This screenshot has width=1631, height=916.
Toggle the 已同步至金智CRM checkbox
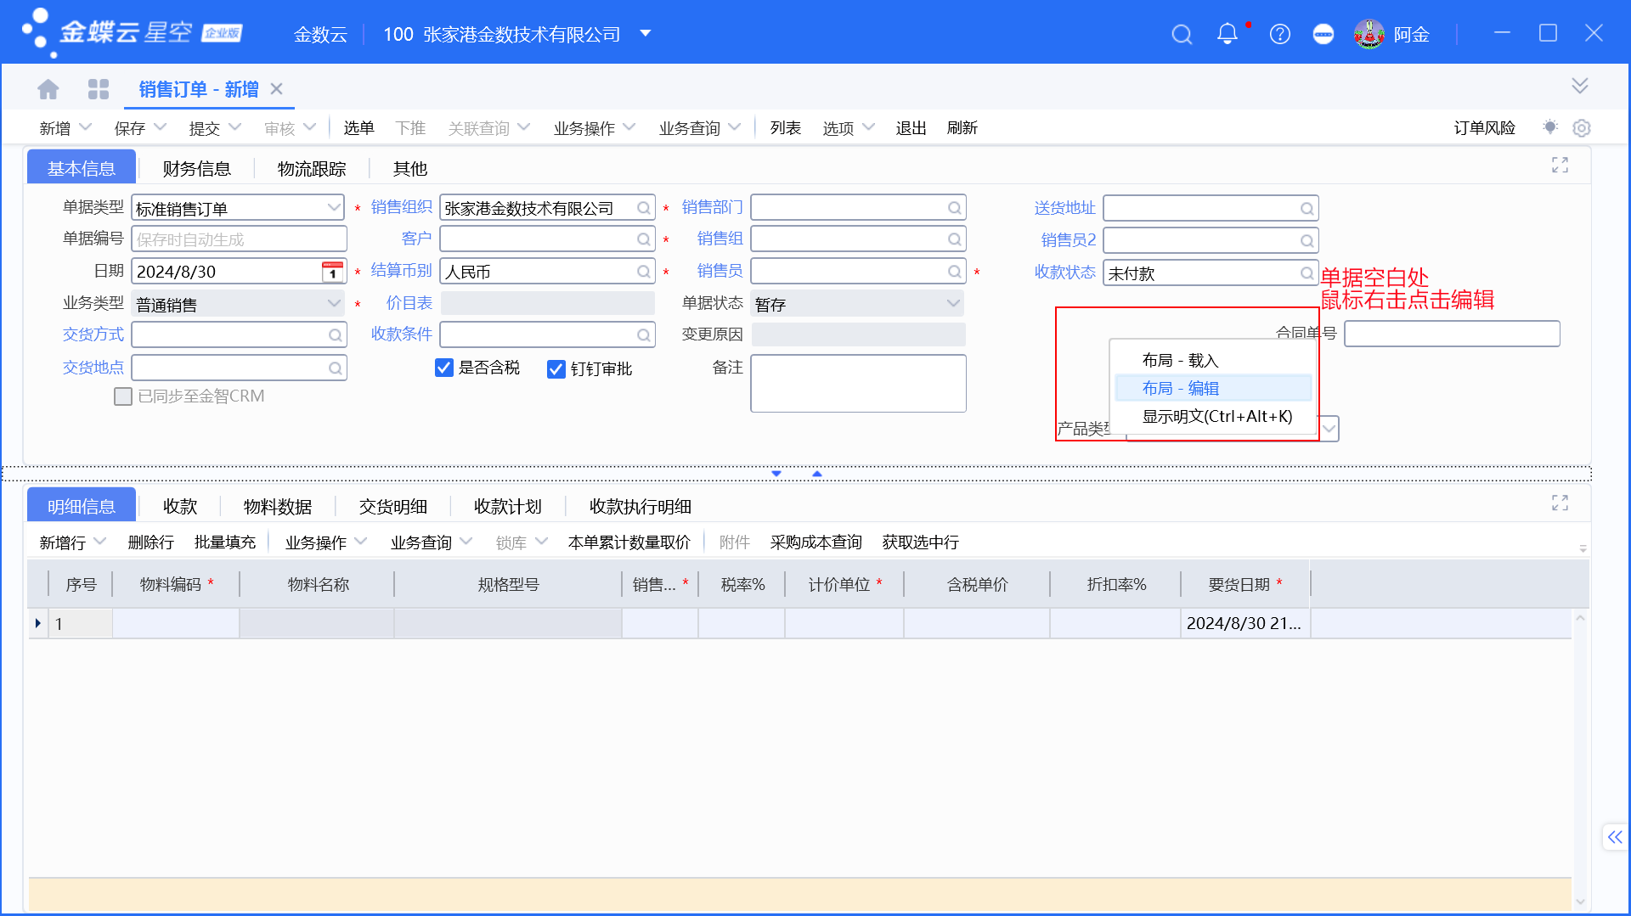123,396
